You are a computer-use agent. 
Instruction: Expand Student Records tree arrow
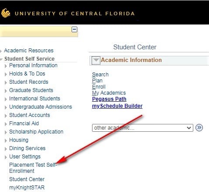tap(6, 82)
